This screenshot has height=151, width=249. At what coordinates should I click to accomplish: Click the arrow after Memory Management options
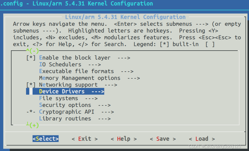point(134,78)
